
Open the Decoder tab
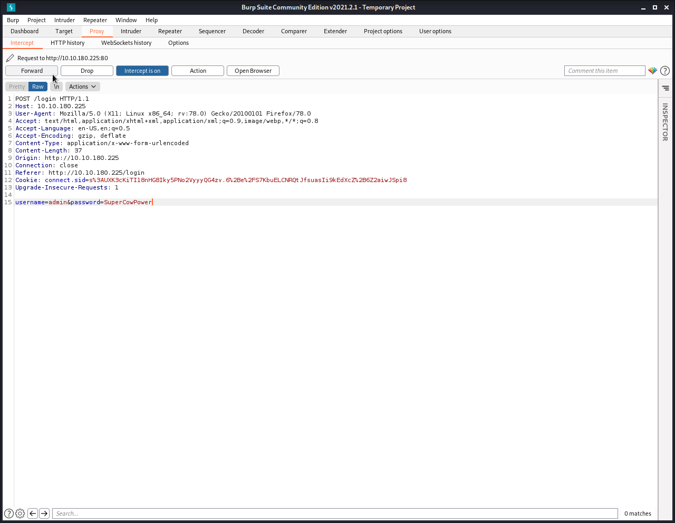(x=254, y=31)
